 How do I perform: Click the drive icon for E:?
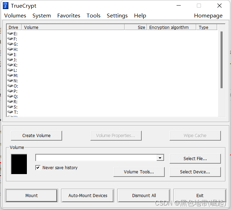[10, 33]
